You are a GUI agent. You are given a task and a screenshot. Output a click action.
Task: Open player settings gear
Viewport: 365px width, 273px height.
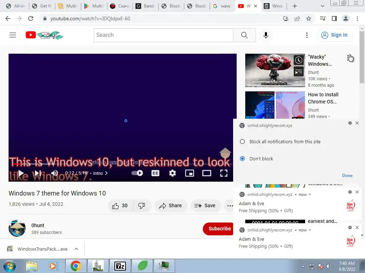(172, 173)
